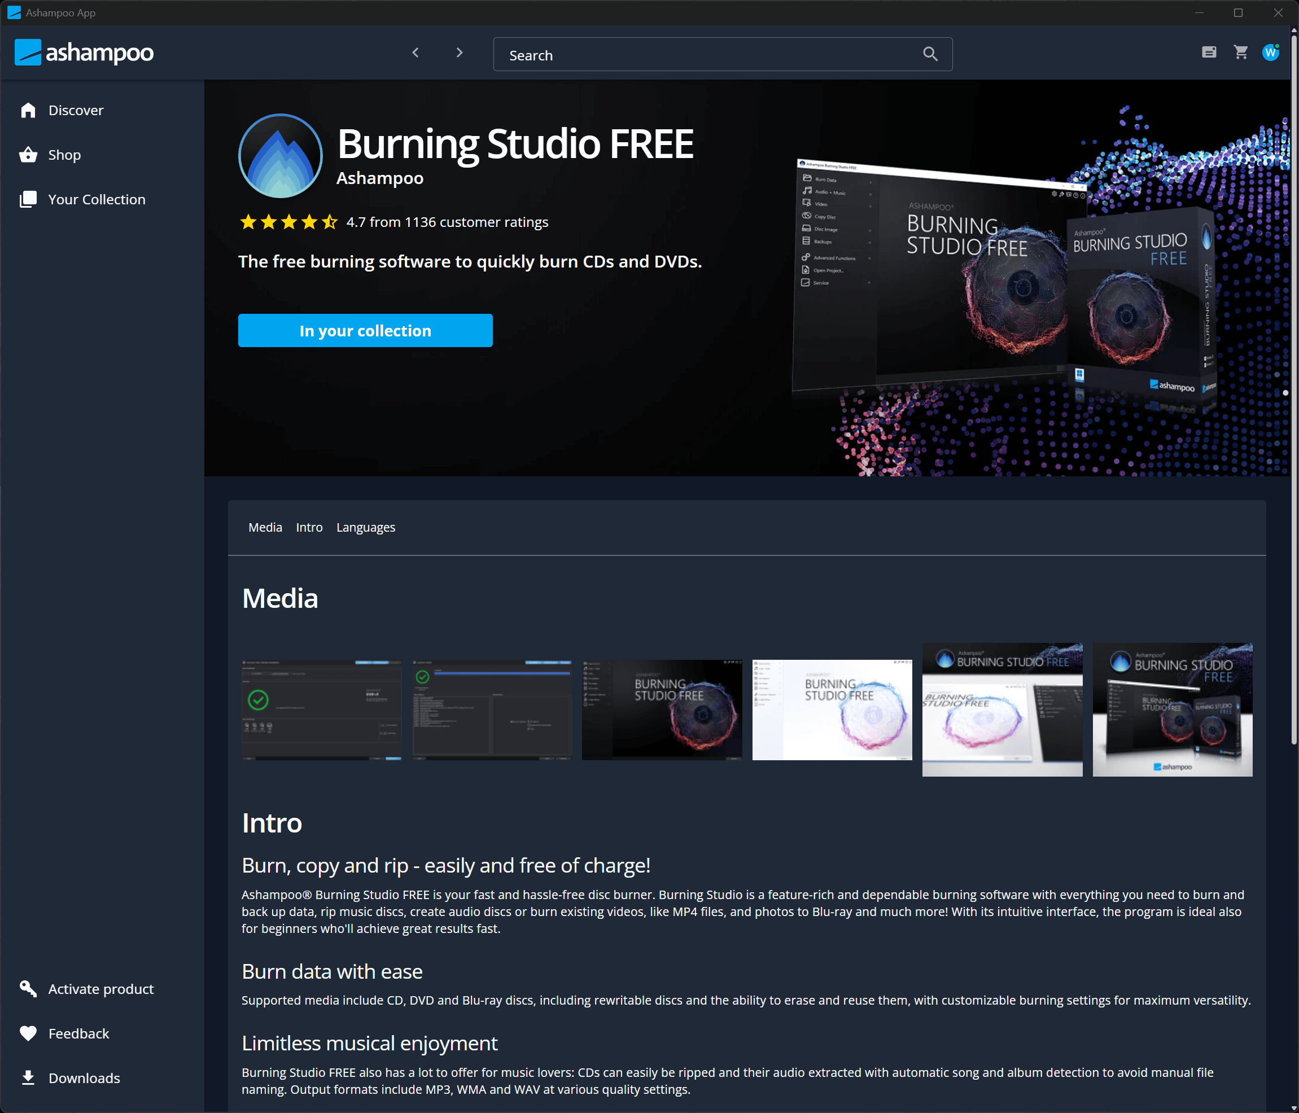The width and height of the screenshot is (1299, 1113).
Task: Open the news messages icon
Action: pos(1209,52)
